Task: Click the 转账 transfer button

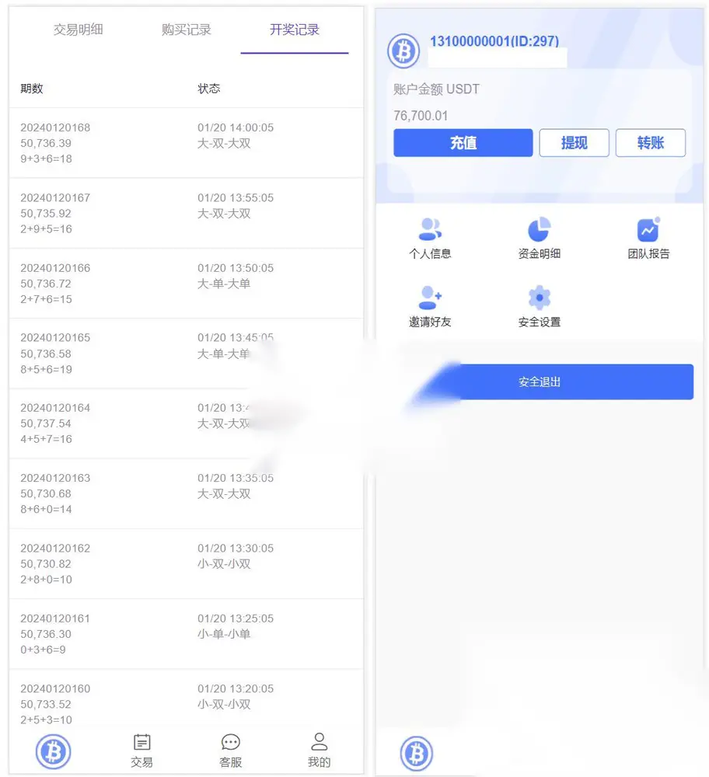Action: click(651, 143)
